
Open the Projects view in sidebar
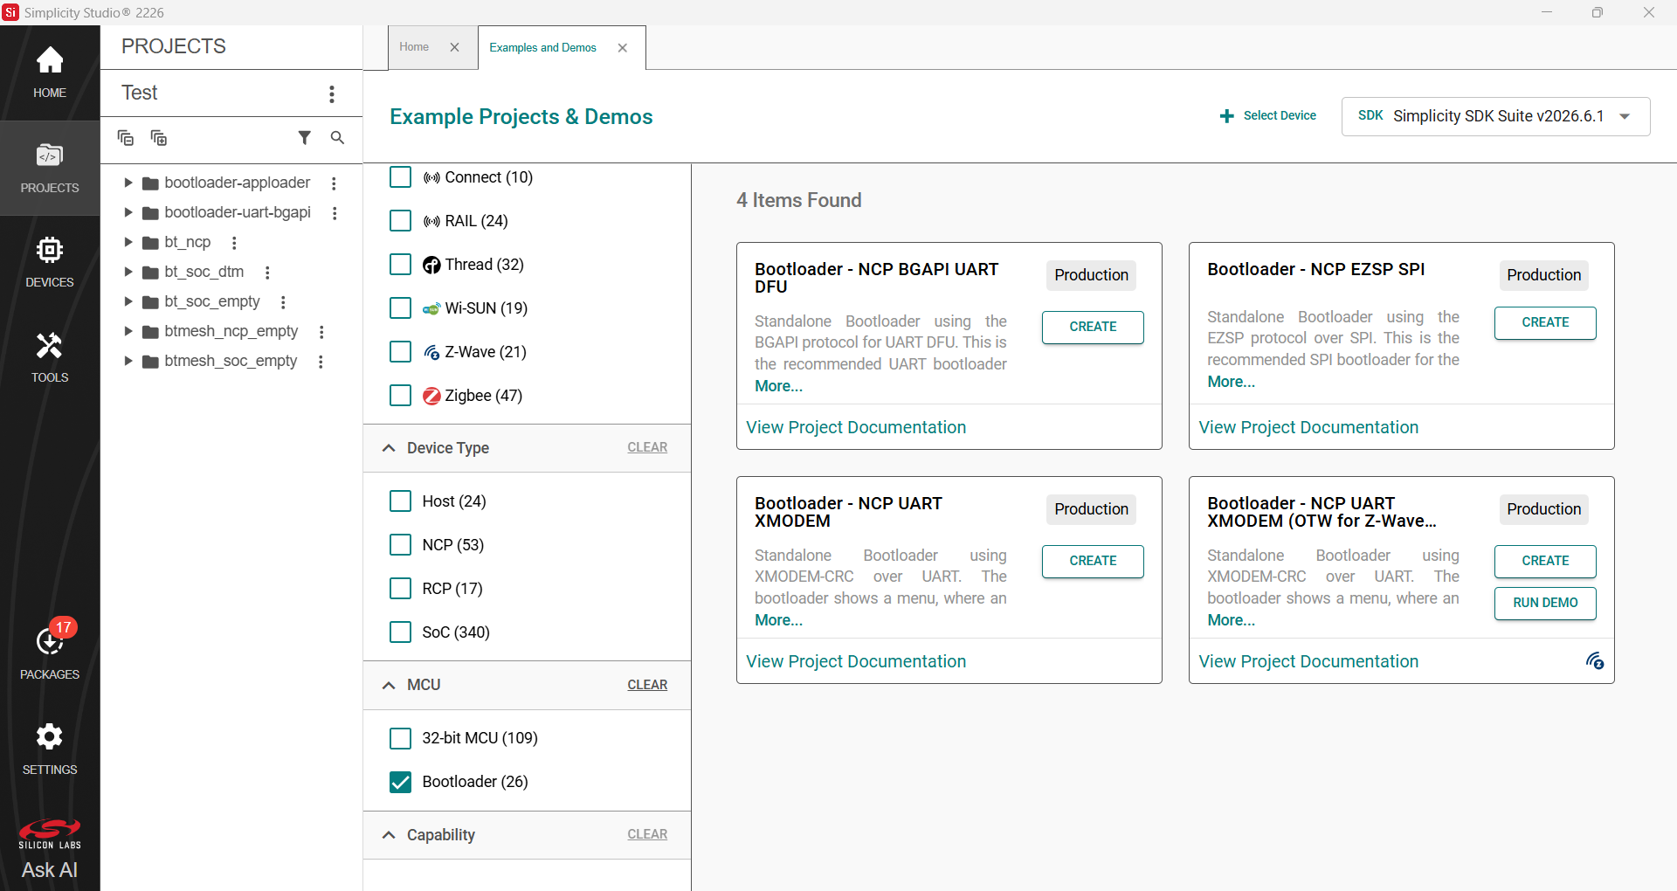pos(50,168)
